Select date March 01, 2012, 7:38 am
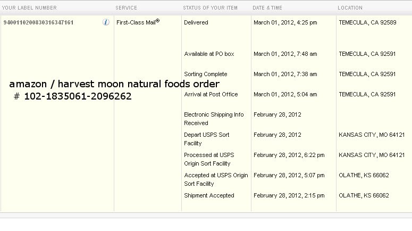412x231 pixels. point(285,74)
